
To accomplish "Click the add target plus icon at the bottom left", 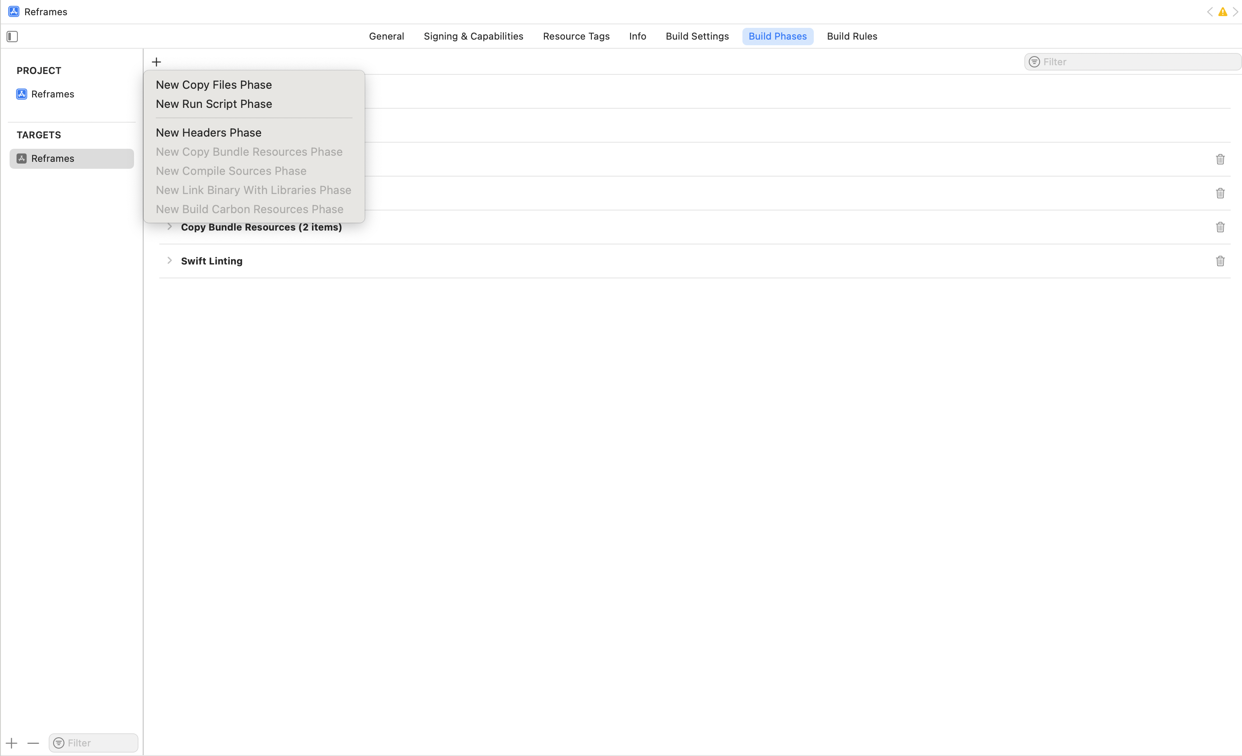I will [12, 743].
